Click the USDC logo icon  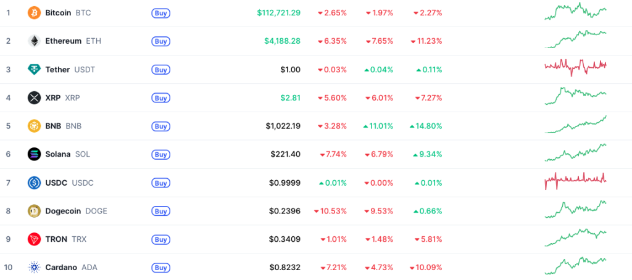coord(34,183)
